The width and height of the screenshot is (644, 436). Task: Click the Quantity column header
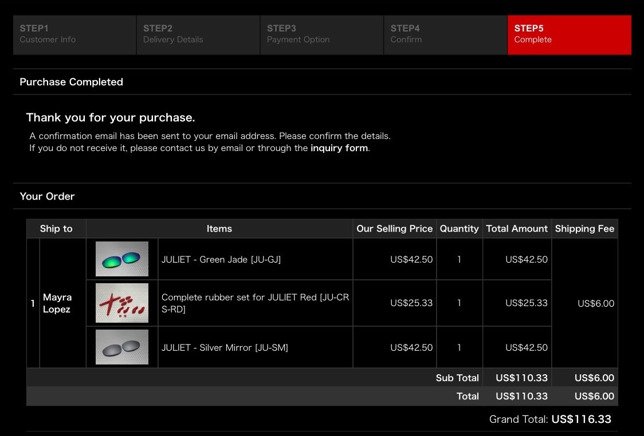pyautogui.click(x=459, y=228)
